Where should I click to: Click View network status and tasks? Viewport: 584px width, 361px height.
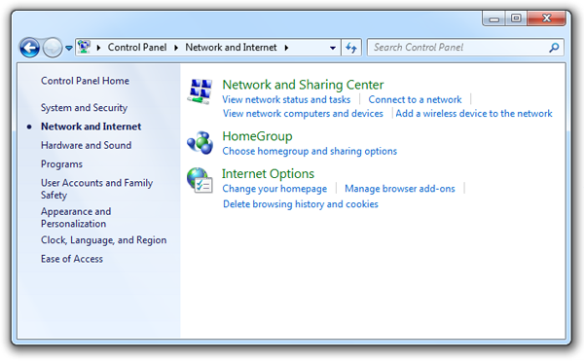coord(286,100)
